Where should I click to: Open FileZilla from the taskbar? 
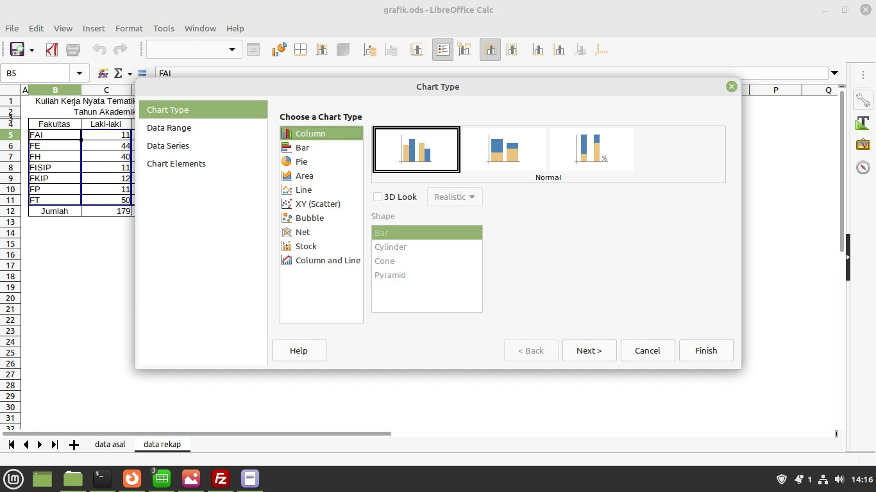[221, 479]
